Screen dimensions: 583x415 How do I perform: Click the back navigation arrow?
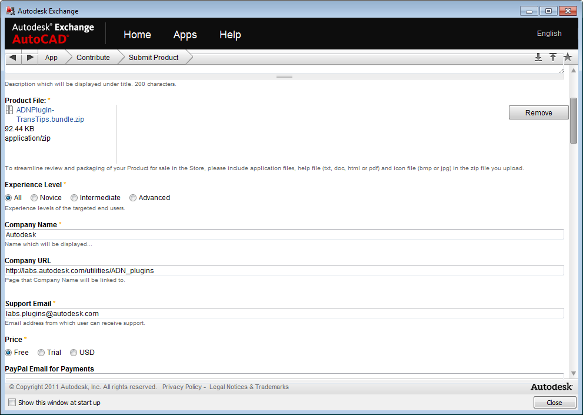[12, 57]
